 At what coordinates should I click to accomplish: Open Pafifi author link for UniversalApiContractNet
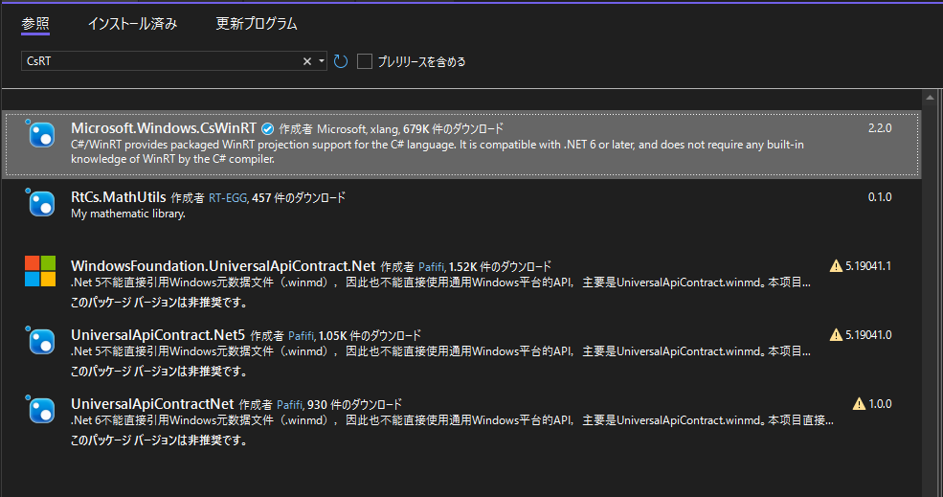[x=290, y=405]
